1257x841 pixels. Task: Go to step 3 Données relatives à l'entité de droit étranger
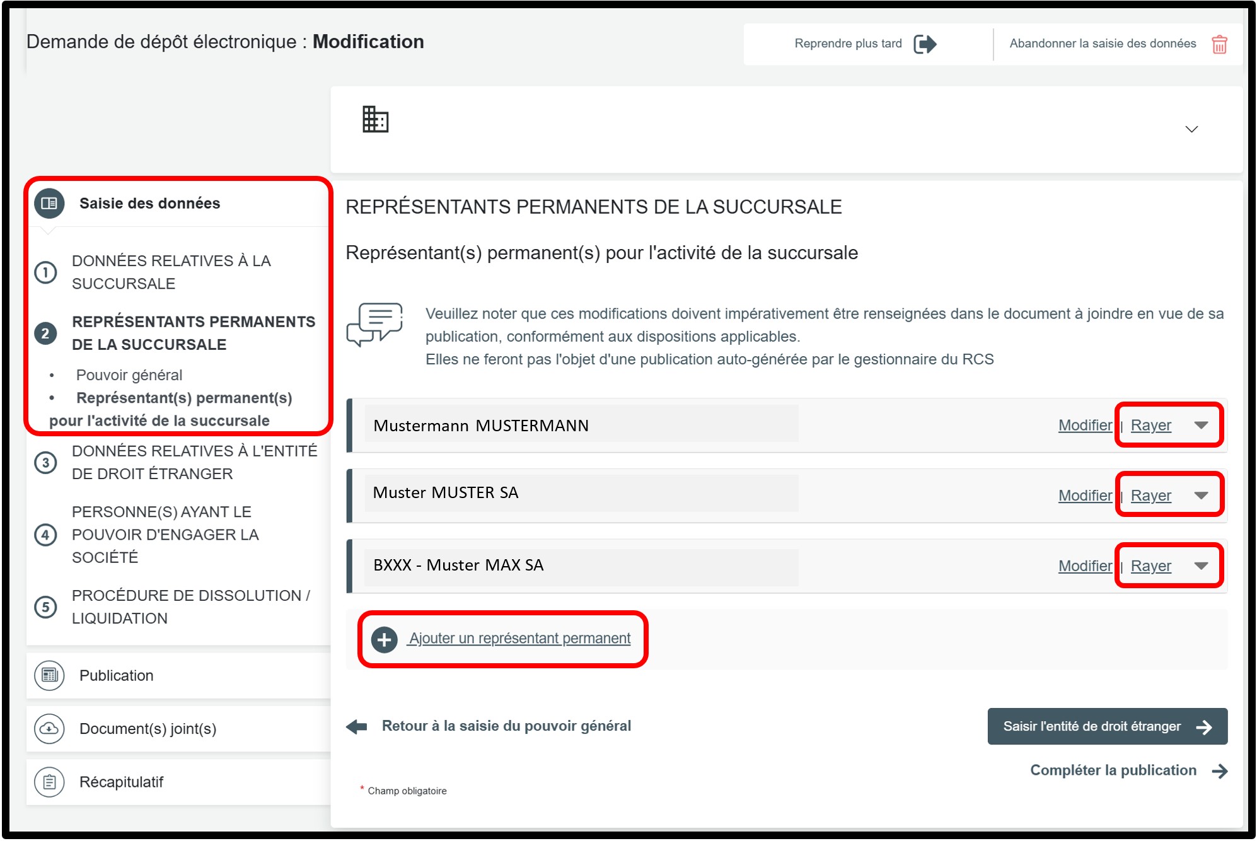(x=194, y=462)
